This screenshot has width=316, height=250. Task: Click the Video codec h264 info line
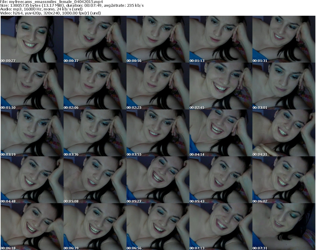point(51,13)
